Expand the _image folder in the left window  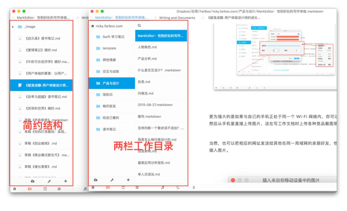pyautogui.click(x=13, y=27)
